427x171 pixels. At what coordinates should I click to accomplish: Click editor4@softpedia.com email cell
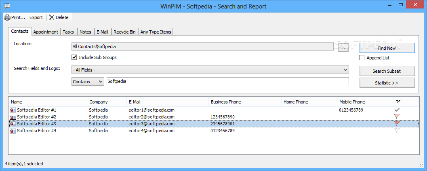(x=151, y=131)
